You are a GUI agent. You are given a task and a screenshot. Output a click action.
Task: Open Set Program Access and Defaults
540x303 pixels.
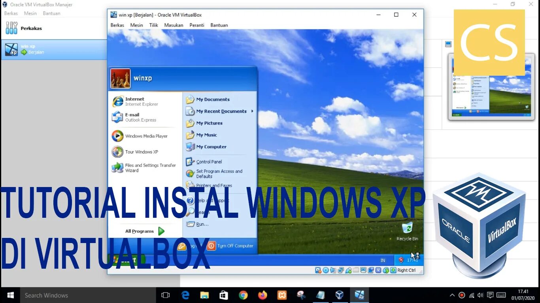point(214,174)
